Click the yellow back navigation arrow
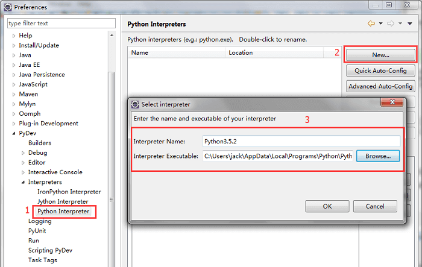The width and height of the screenshot is (422, 267). point(371,24)
